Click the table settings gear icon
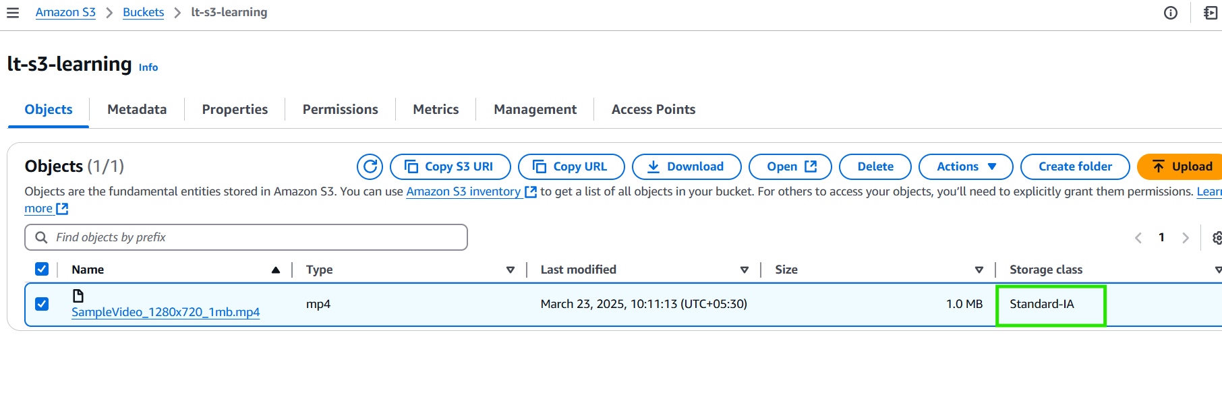1222x399 pixels. (x=1217, y=238)
